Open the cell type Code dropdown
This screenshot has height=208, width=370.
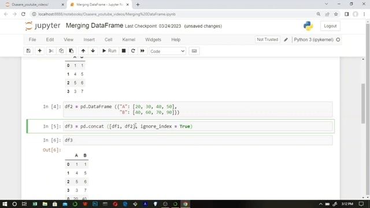coord(167,51)
